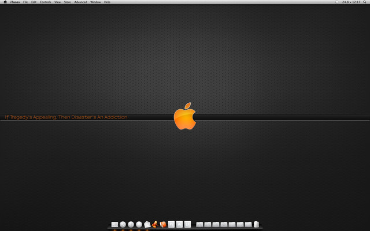
Task: Click the orange Apple logo on desktop
Action: 185,117
